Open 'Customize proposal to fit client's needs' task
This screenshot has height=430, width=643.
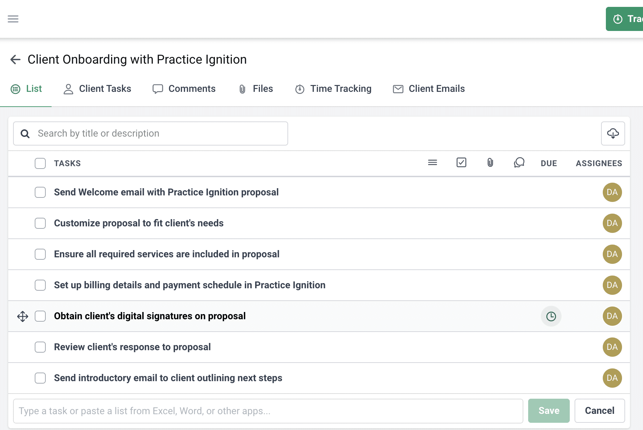pyautogui.click(x=139, y=223)
